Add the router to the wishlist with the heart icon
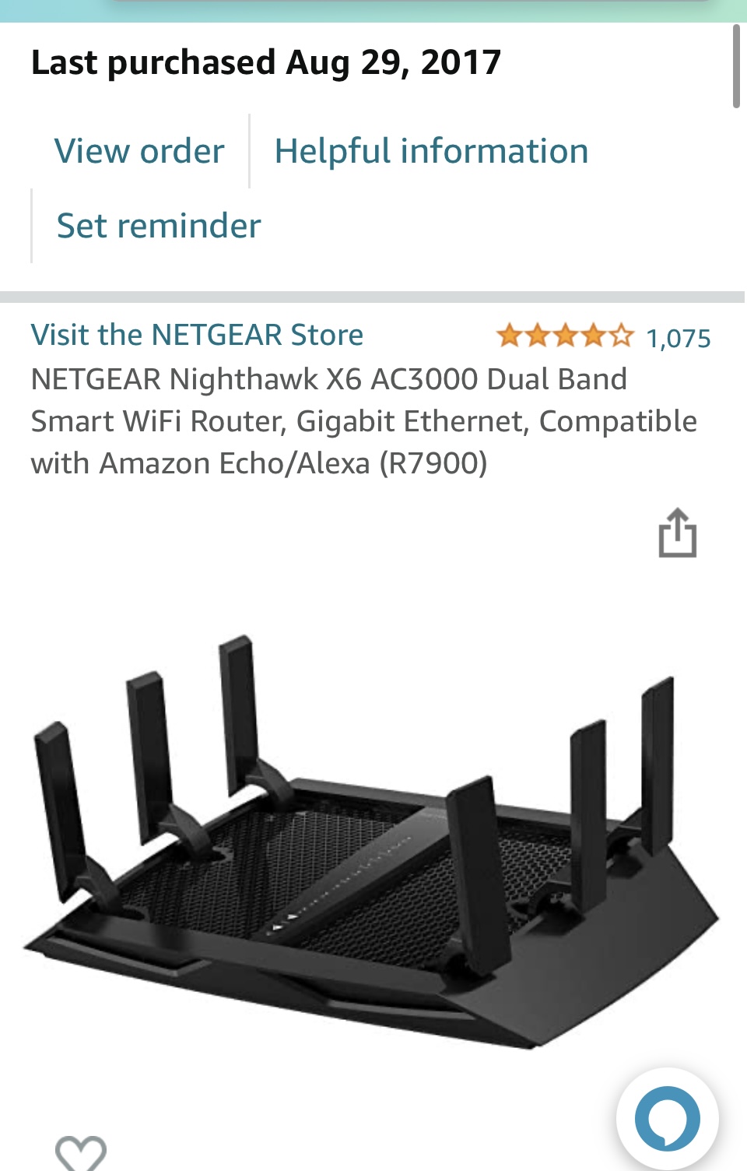The height and width of the screenshot is (1171, 747). [x=81, y=1153]
